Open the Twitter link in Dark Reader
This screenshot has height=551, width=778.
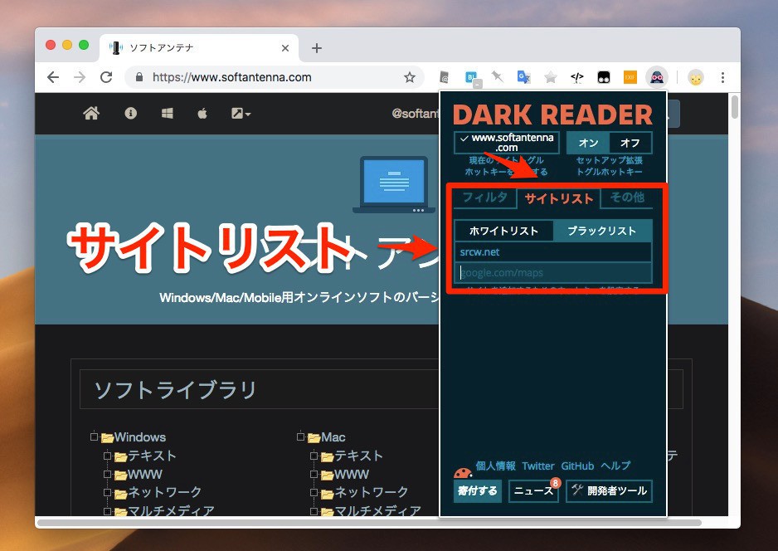point(537,466)
